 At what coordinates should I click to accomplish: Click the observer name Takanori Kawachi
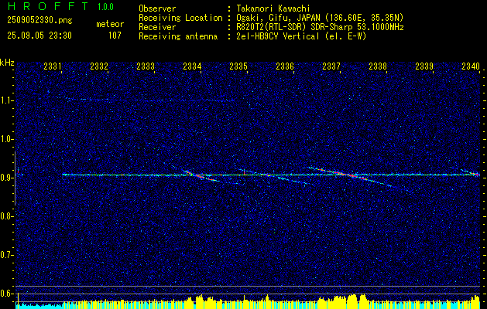click(273, 8)
